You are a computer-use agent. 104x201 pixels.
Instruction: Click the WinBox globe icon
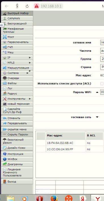coord(5,159)
